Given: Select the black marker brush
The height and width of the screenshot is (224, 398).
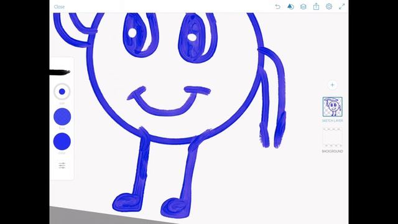Looking at the screenshot, I should (x=60, y=72).
